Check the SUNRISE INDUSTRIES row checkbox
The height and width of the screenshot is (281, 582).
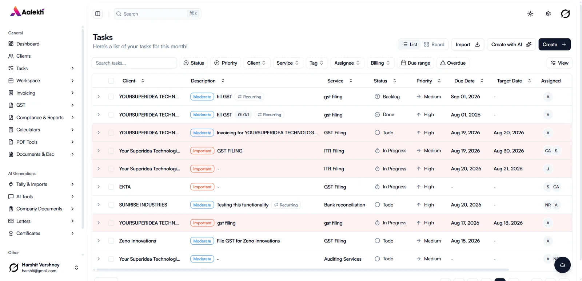click(x=111, y=205)
